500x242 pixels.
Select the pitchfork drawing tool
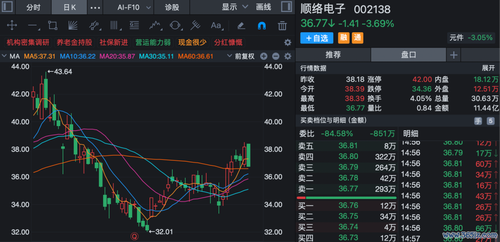click(x=195, y=25)
